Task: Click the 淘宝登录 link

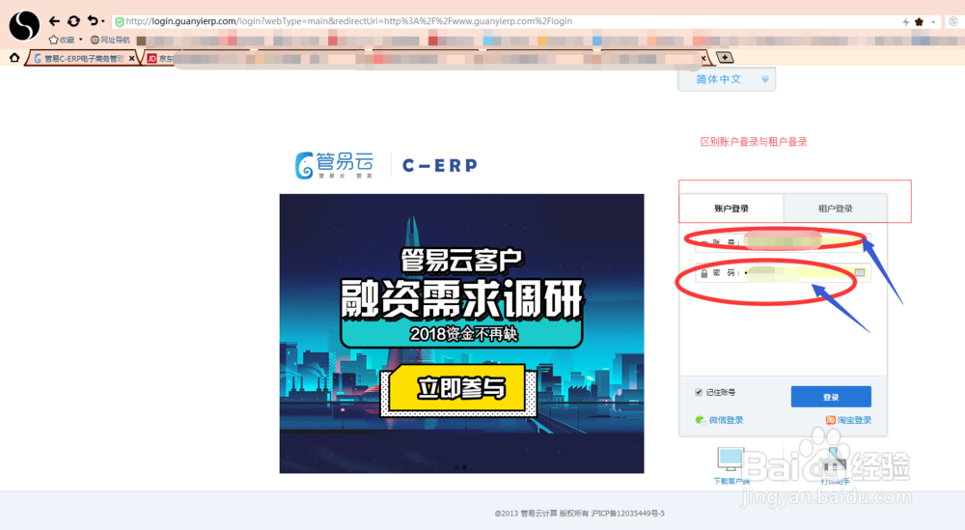Action: (854, 420)
